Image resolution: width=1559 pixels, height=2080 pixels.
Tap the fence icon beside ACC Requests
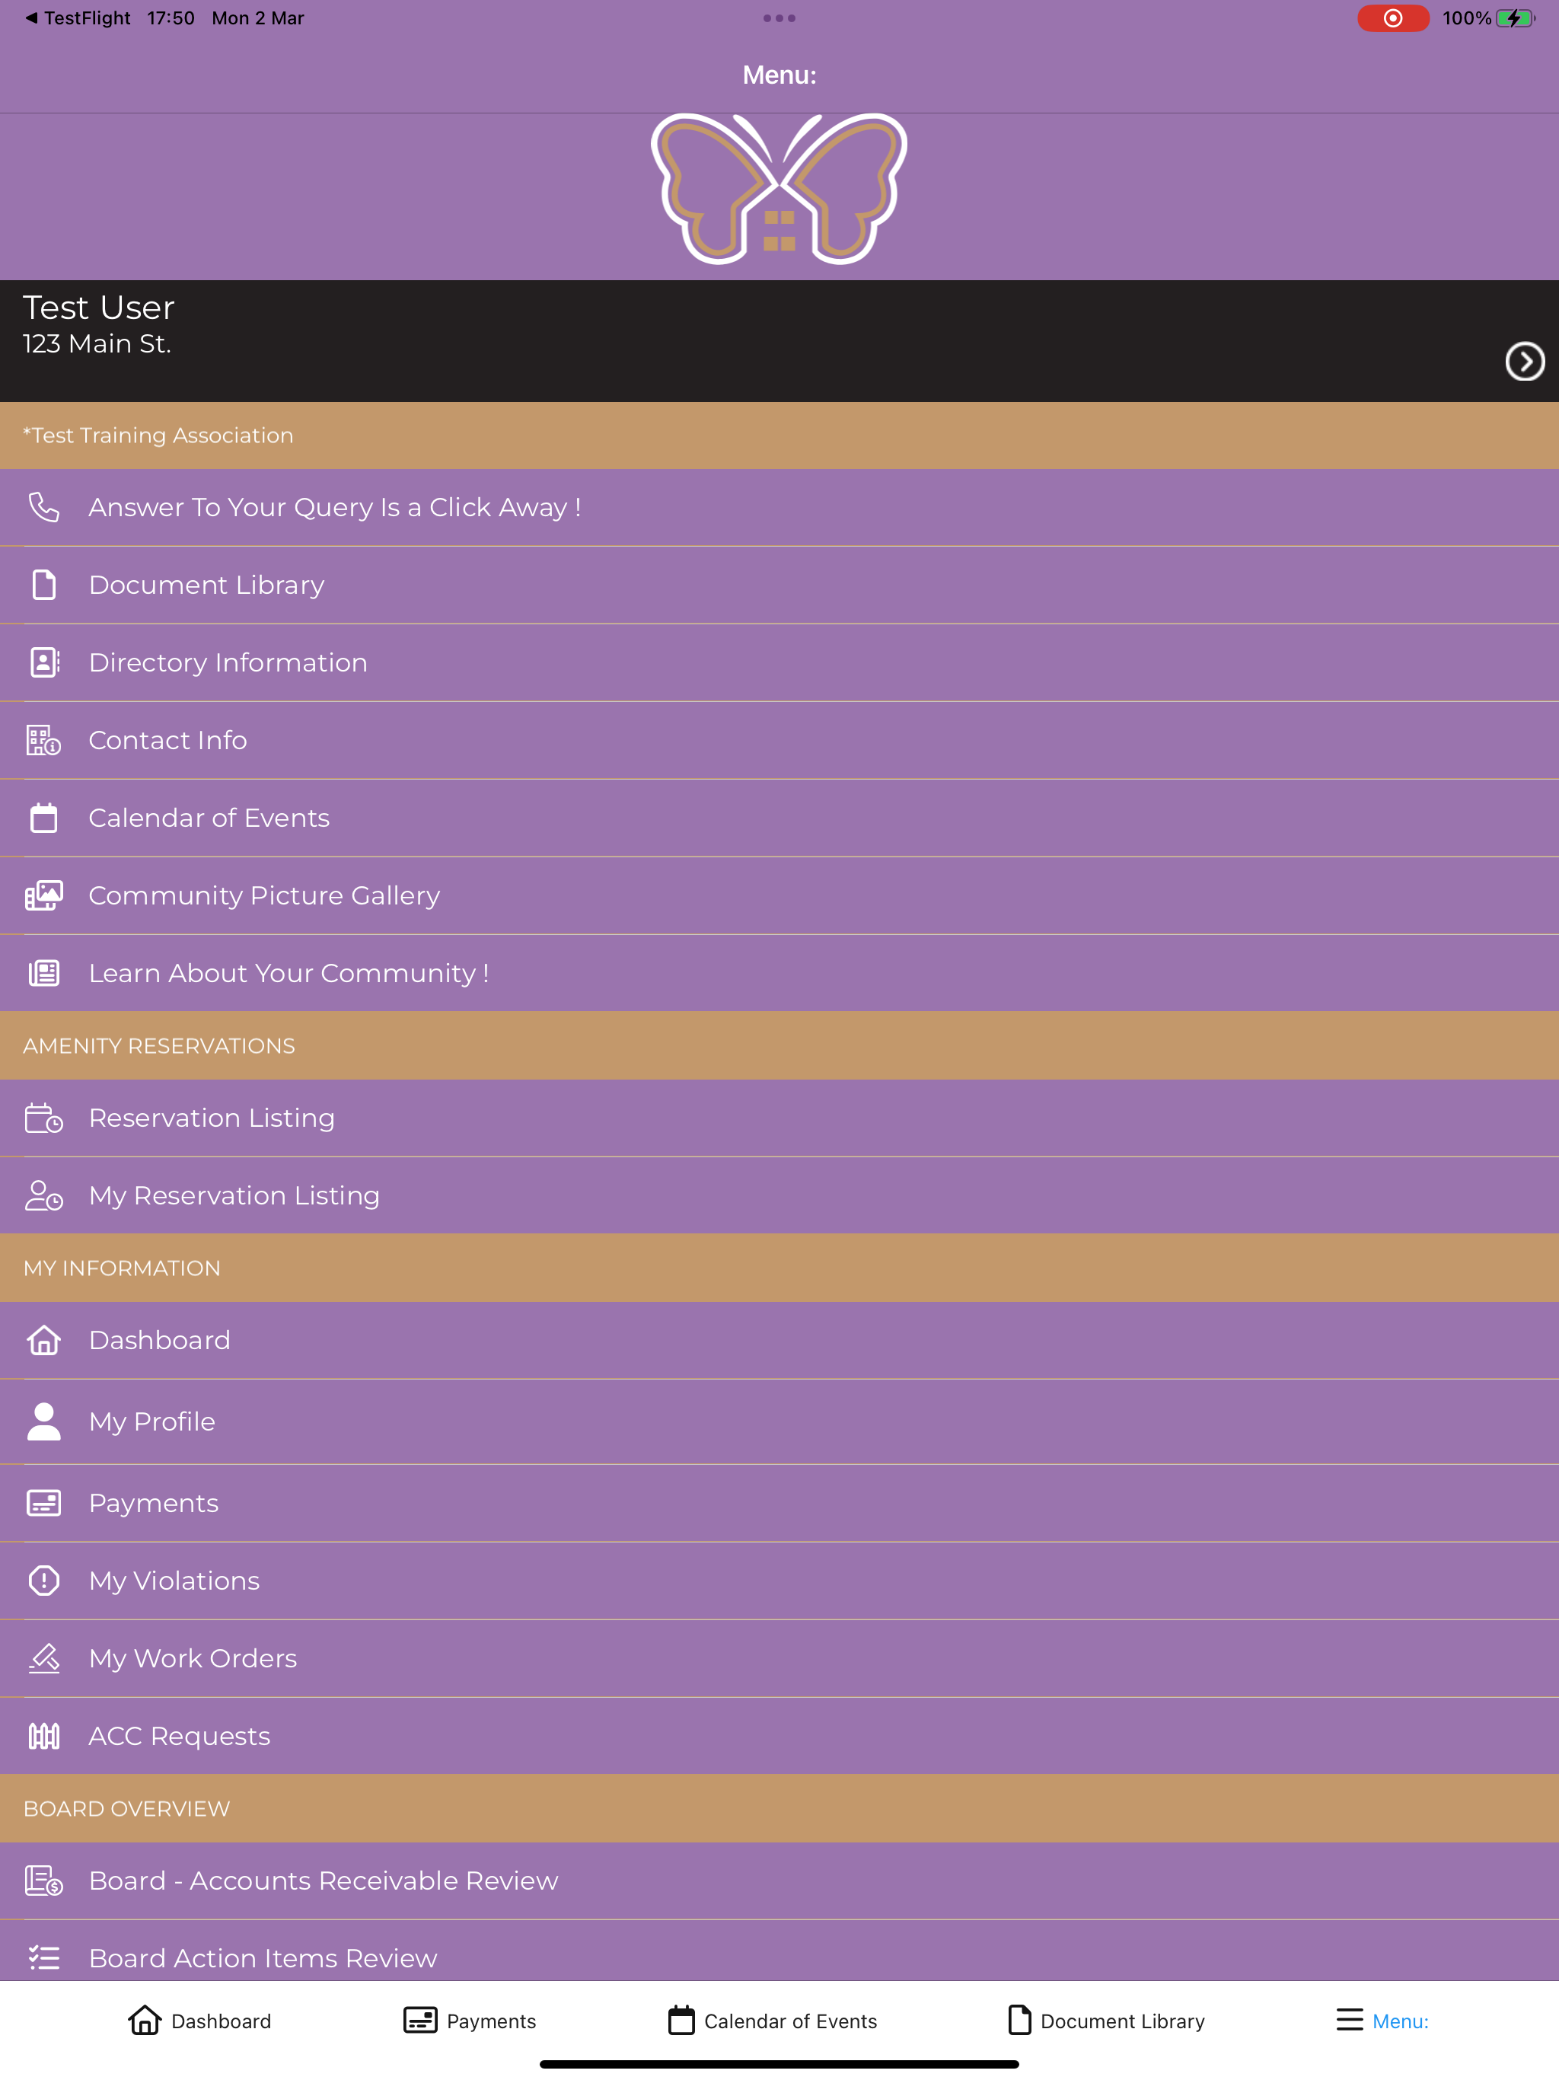[x=43, y=1736]
